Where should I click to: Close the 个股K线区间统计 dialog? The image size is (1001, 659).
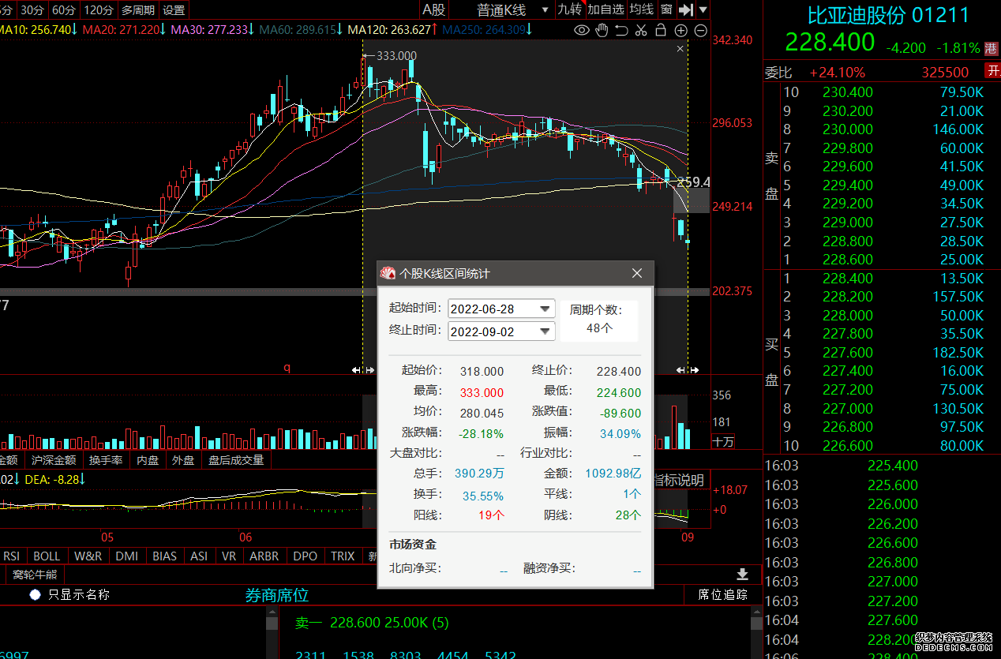pos(638,273)
